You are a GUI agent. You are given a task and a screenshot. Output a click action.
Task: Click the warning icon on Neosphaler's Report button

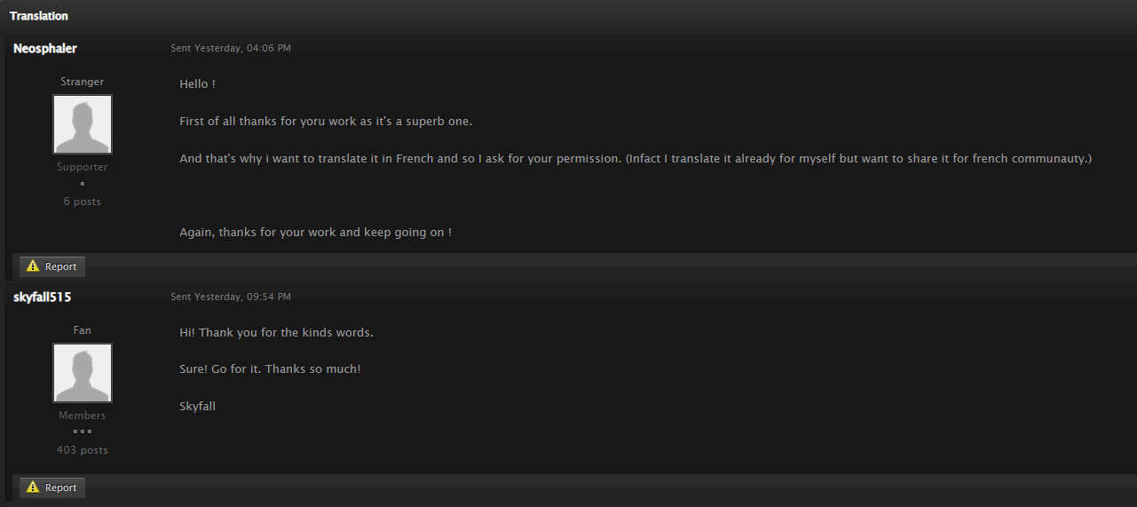tap(33, 266)
